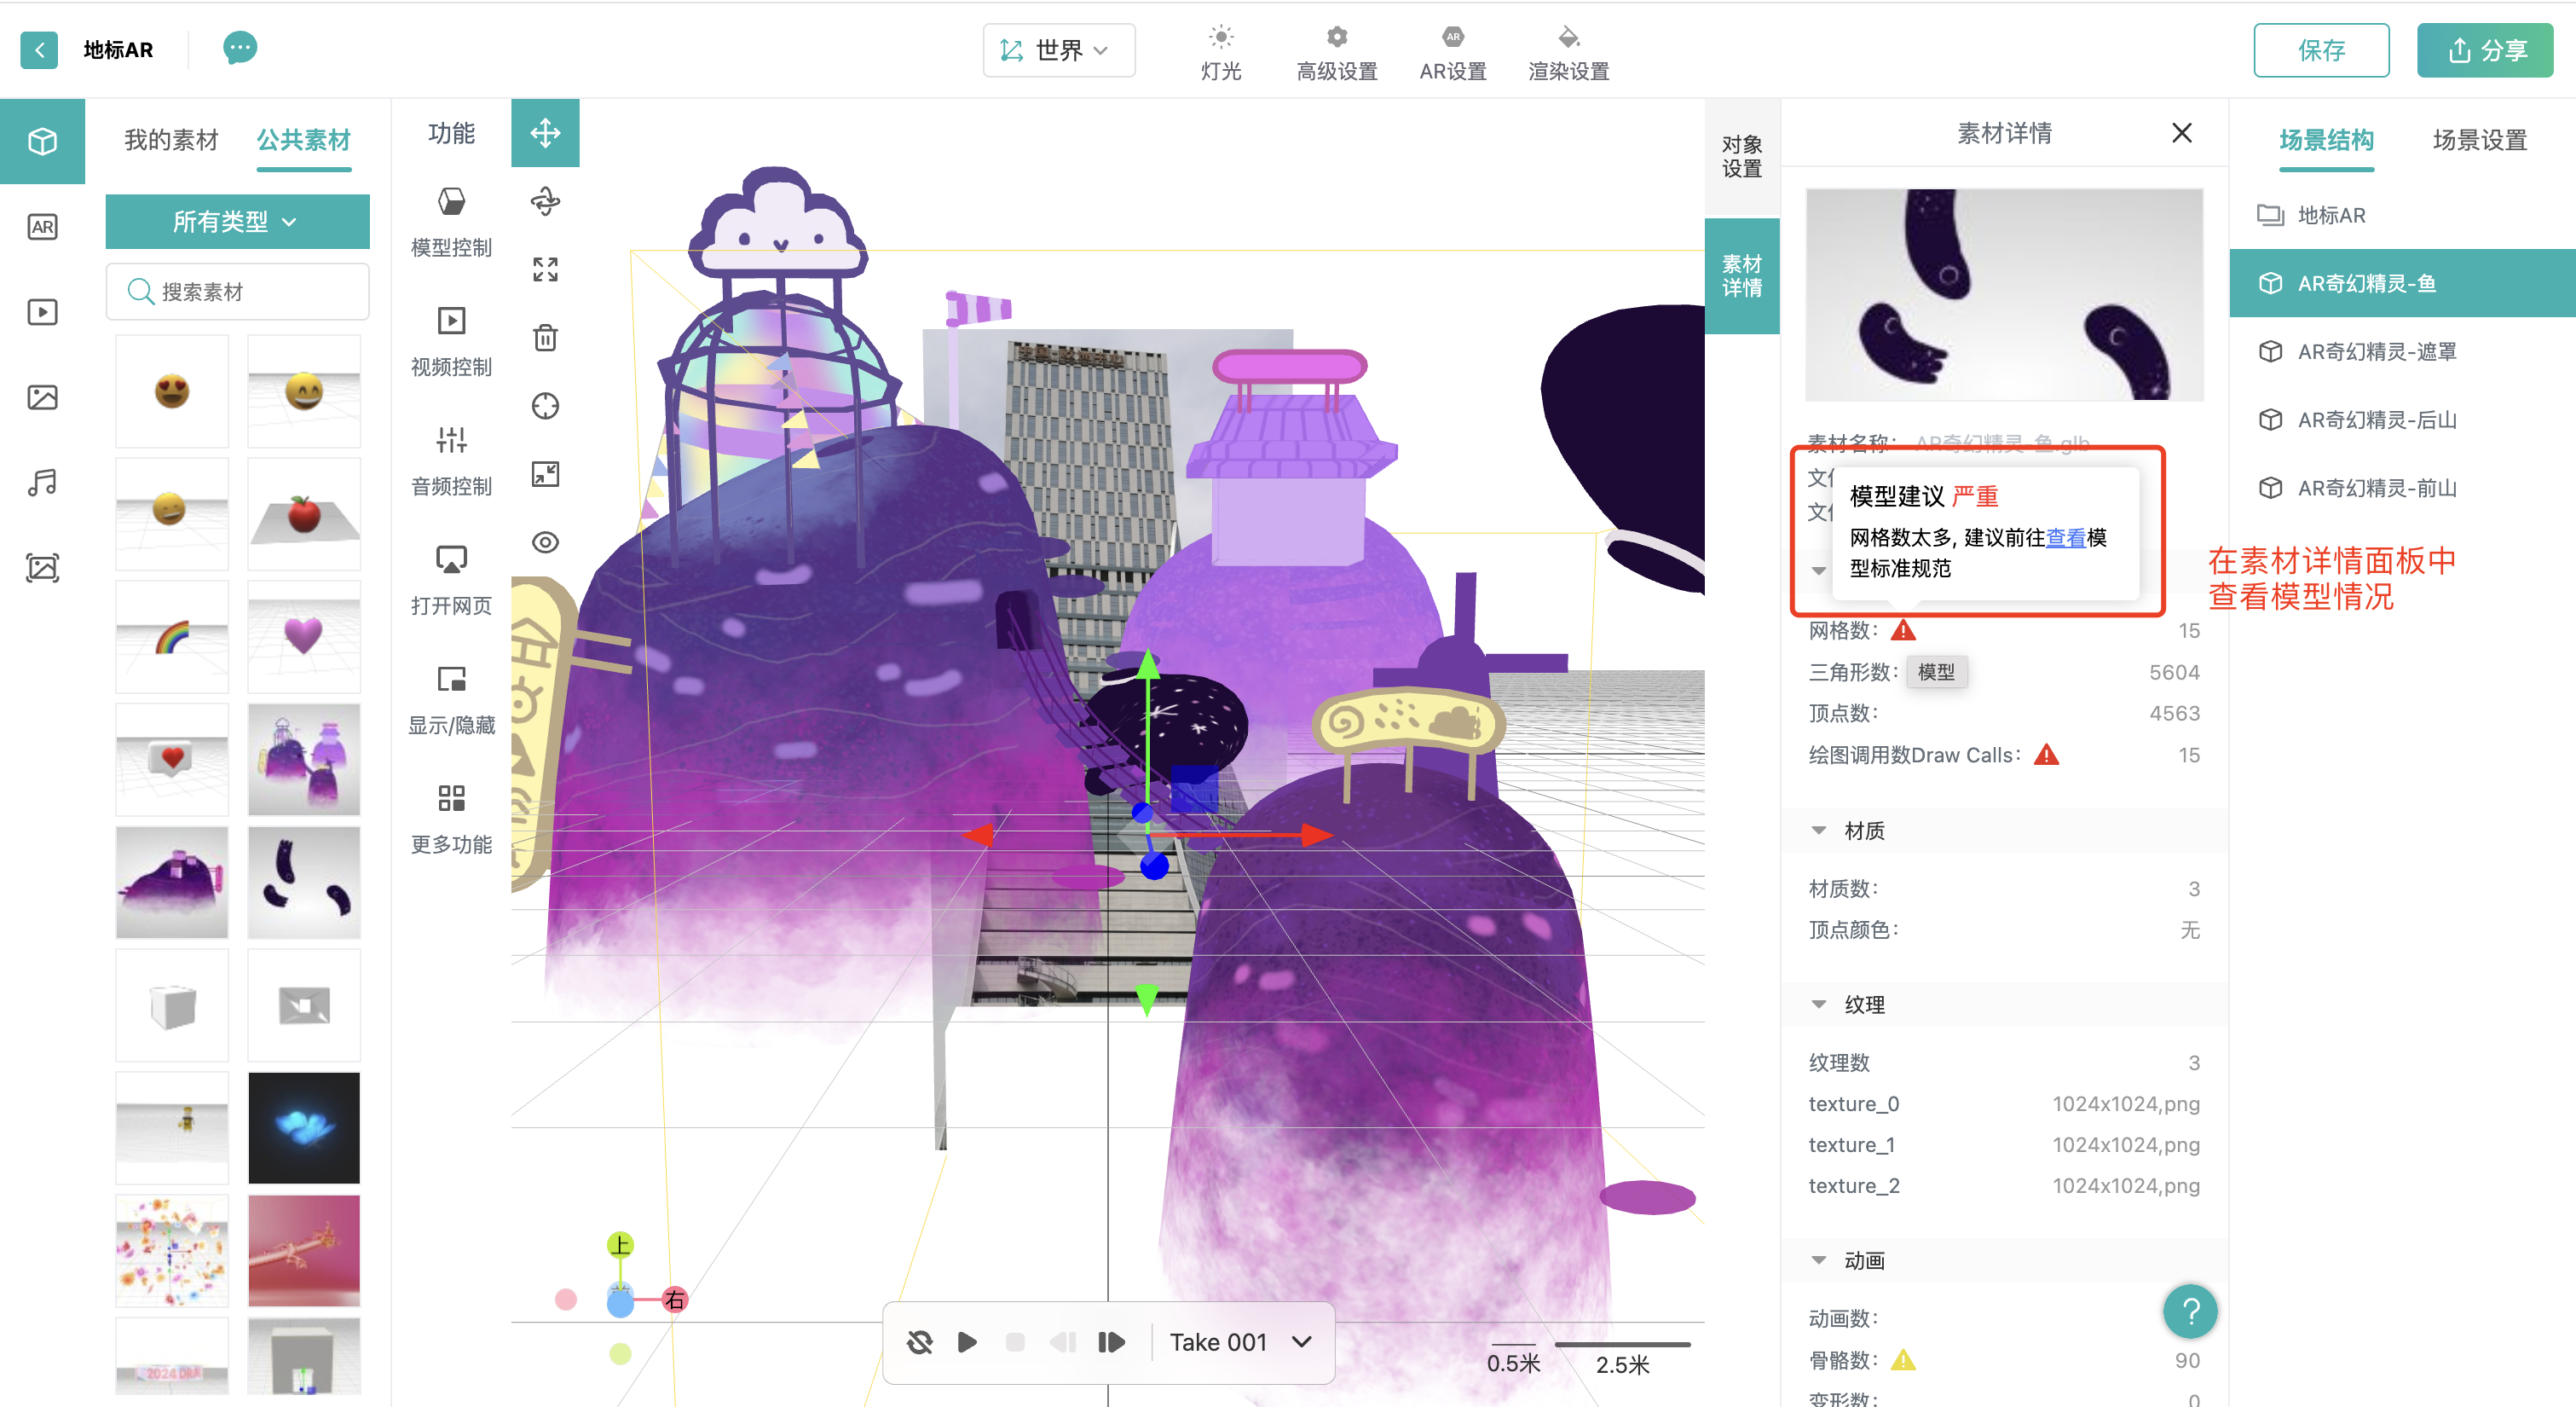This screenshot has height=1407, width=2576.
Task: Collapse the 材质 section
Action: pos(1819,831)
